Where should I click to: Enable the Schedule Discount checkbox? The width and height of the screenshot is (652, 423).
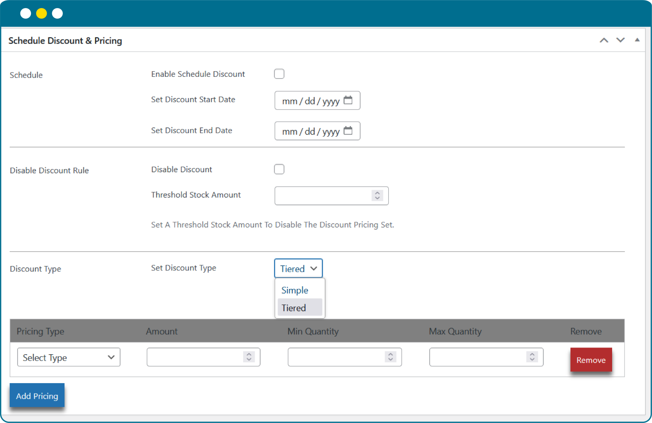279,74
